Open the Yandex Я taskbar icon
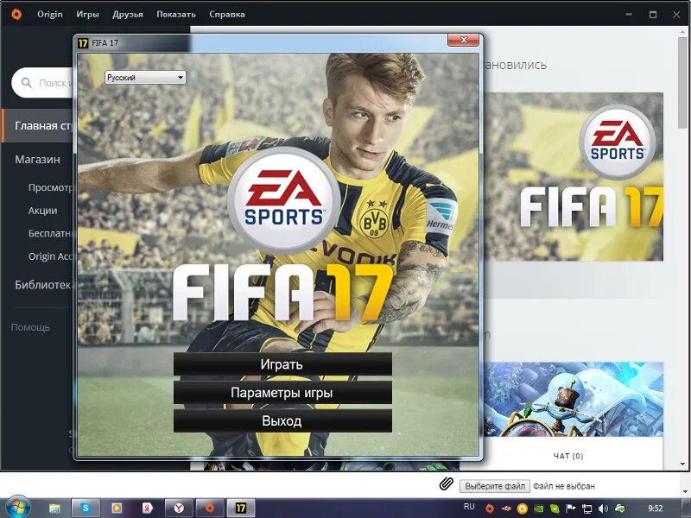This screenshot has width=691, height=518. (x=147, y=509)
